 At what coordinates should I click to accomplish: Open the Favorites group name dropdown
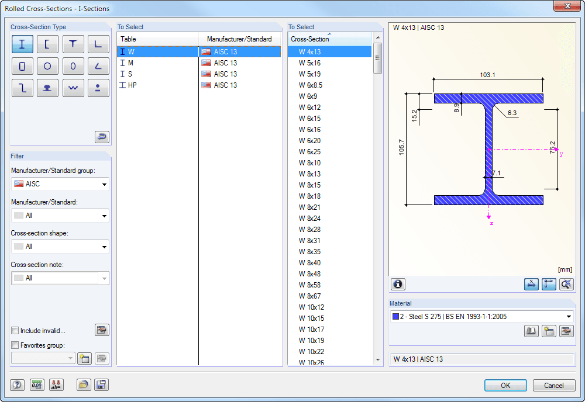point(43,358)
